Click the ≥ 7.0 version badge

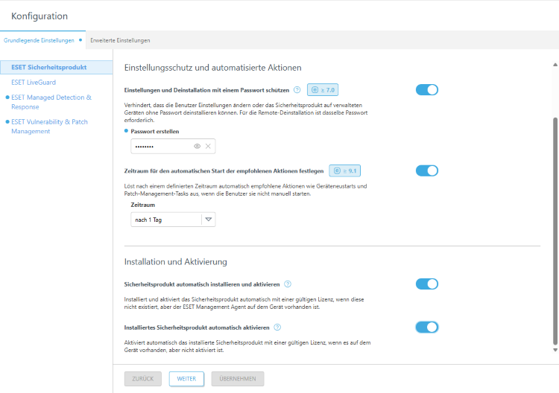323,90
